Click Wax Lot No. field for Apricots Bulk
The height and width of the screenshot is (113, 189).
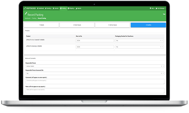pyautogui.click(x=95, y=47)
